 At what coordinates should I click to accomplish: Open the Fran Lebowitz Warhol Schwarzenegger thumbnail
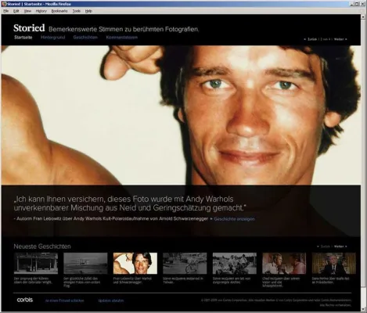coord(135,263)
